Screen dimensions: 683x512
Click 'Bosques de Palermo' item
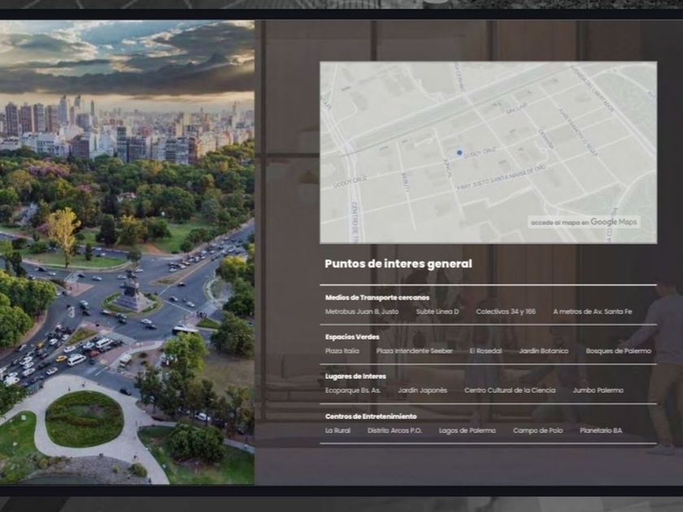point(618,351)
